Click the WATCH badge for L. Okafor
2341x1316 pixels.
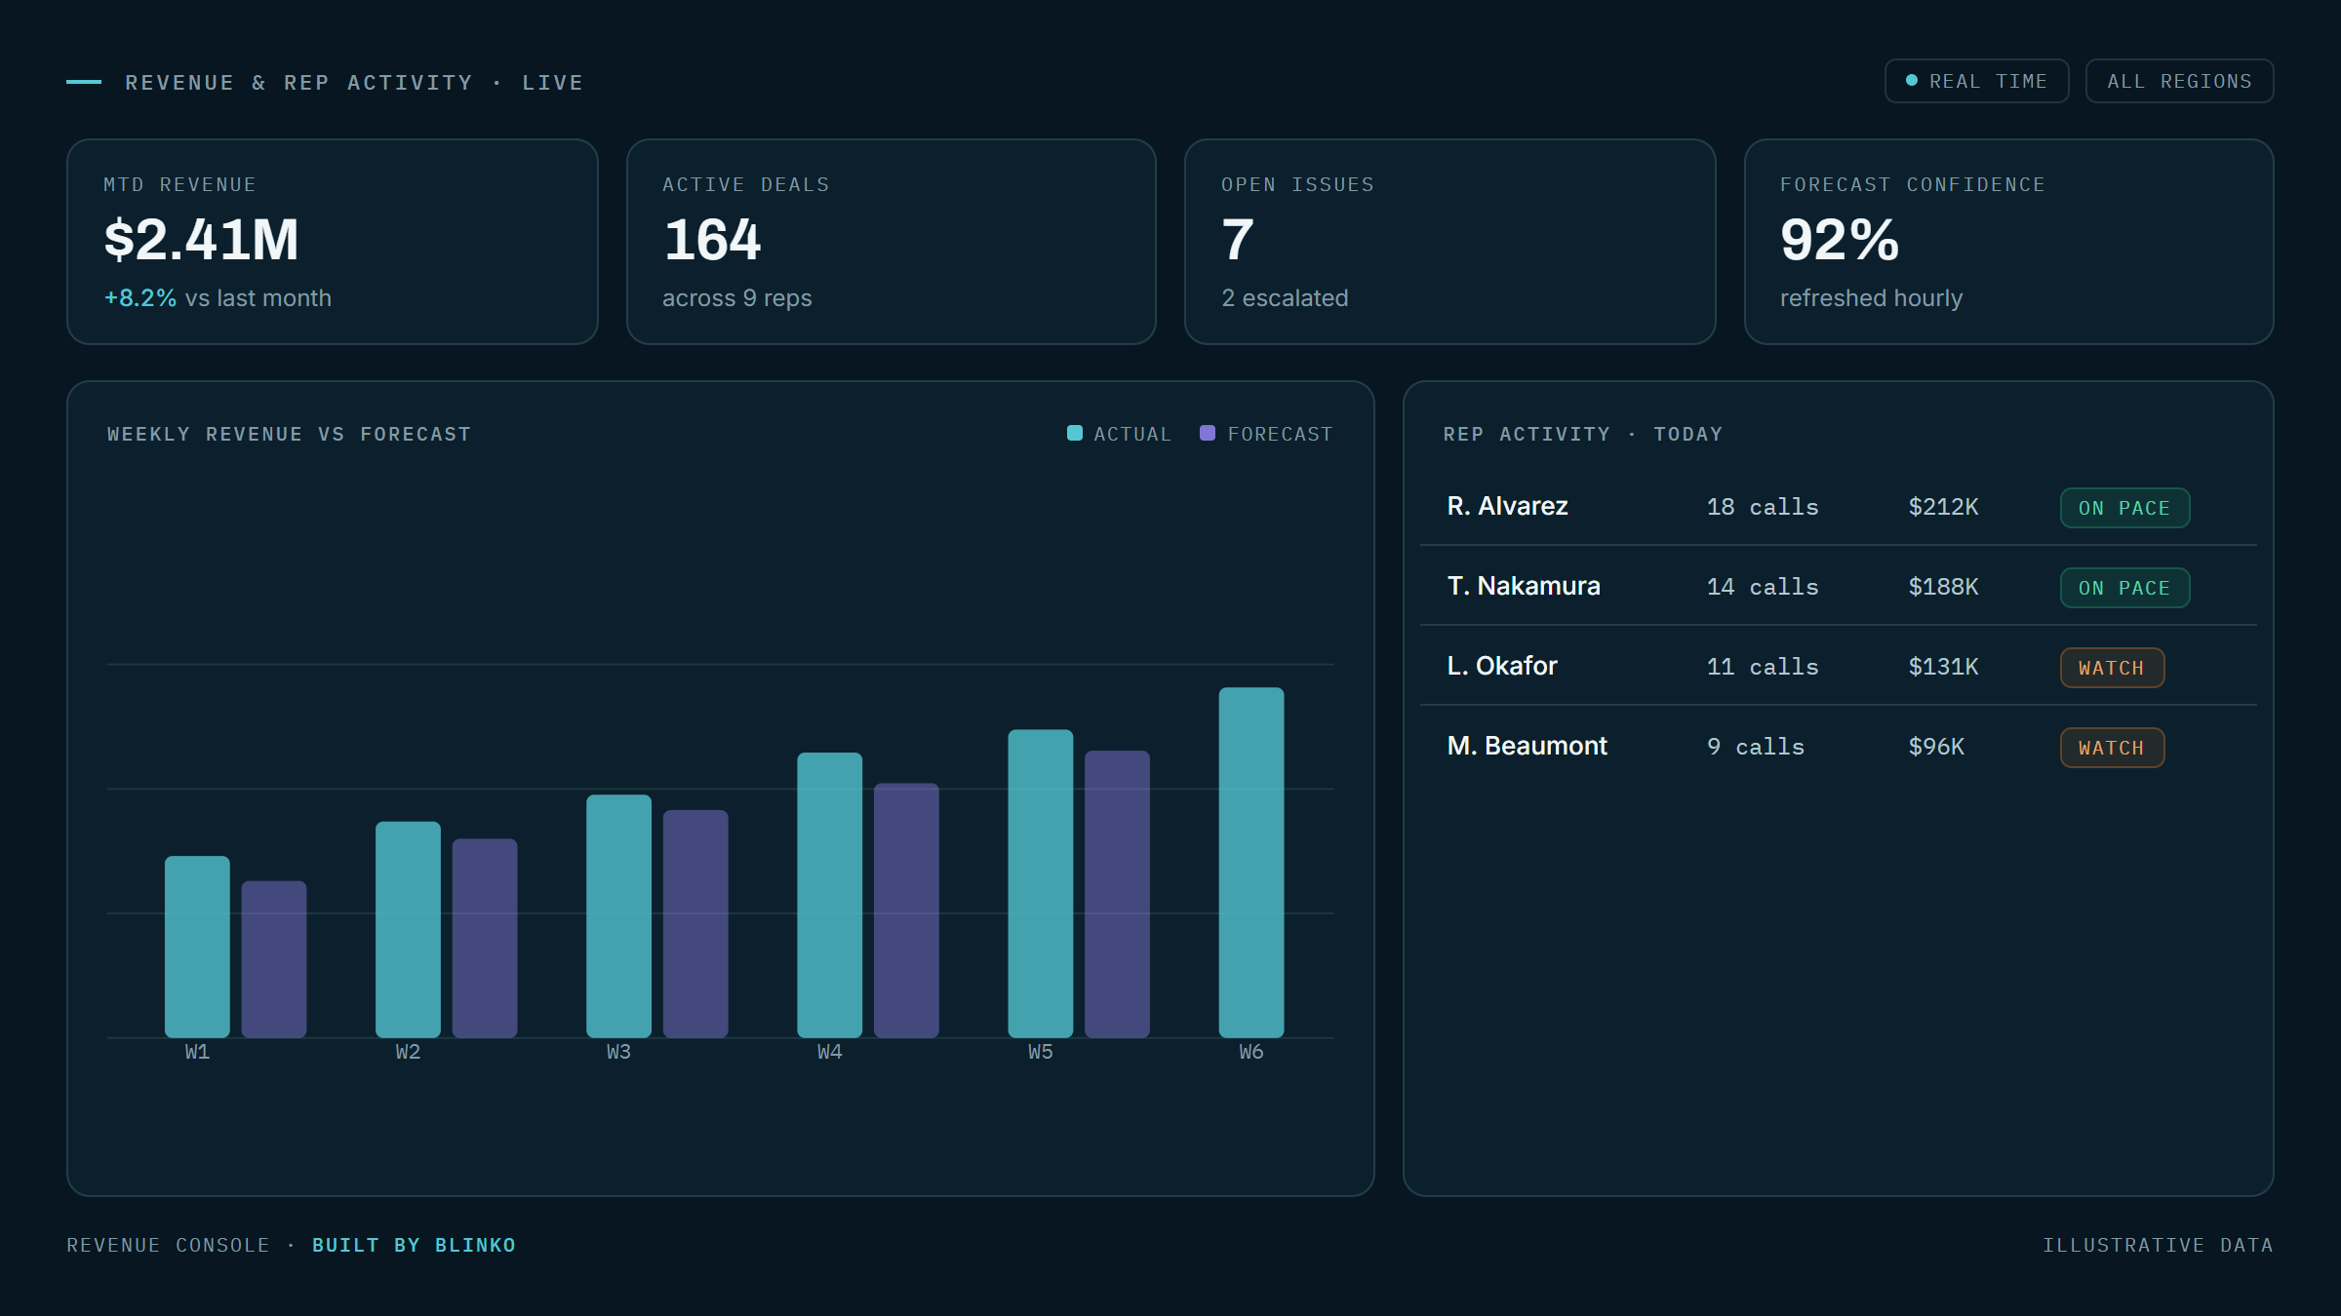(x=2112, y=668)
